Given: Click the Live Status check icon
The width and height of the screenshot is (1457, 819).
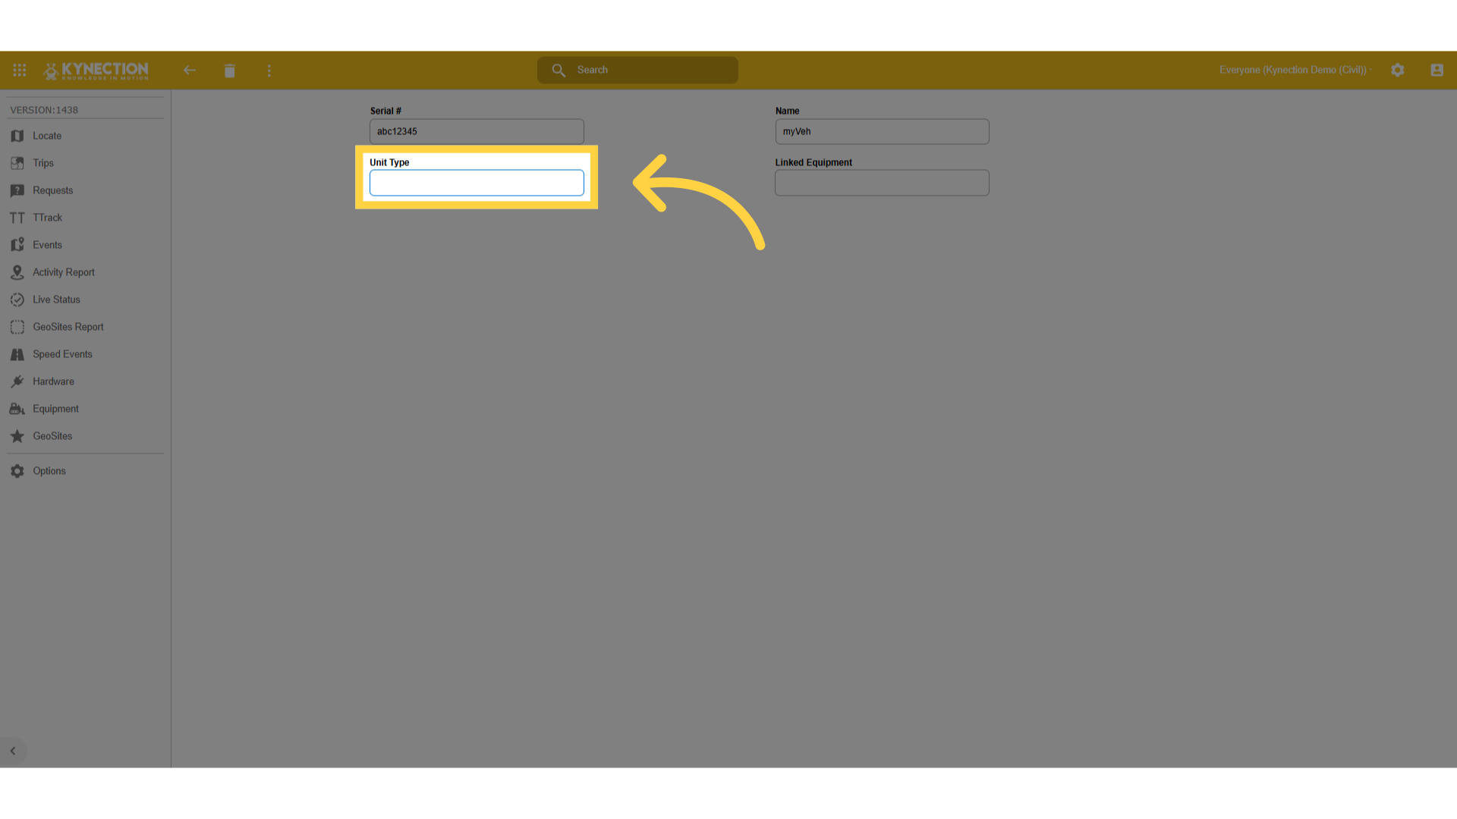Looking at the screenshot, I should (x=17, y=300).
